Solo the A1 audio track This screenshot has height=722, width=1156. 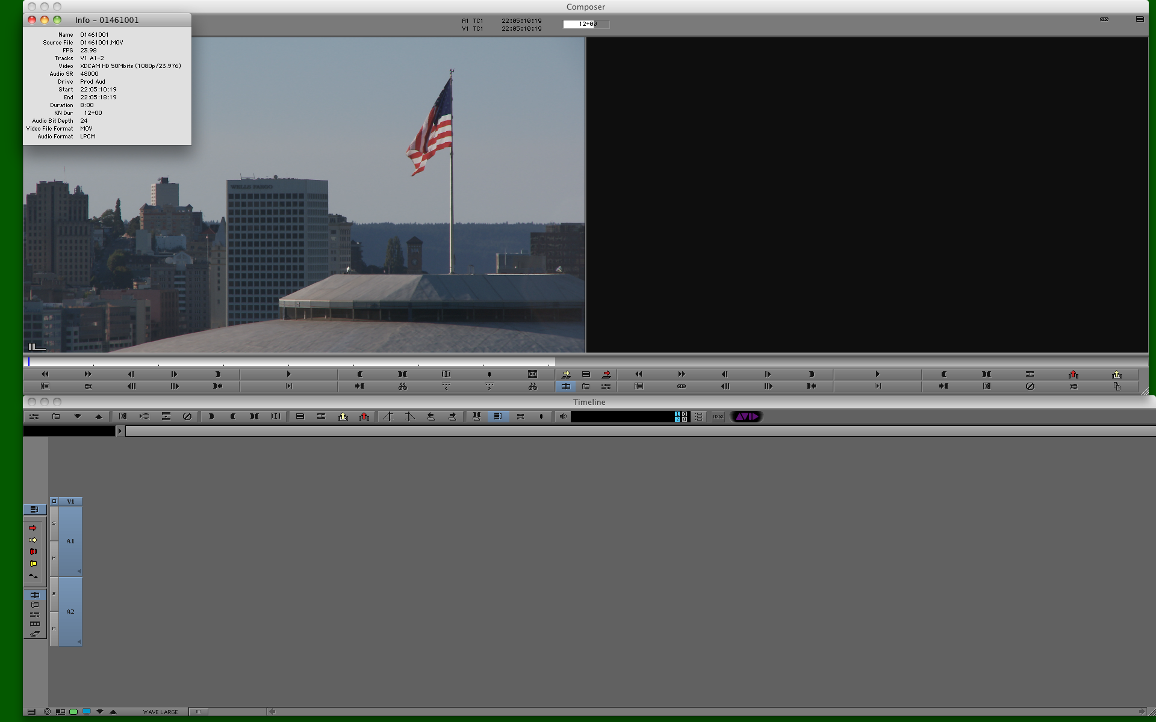click(x=54, y=523)
